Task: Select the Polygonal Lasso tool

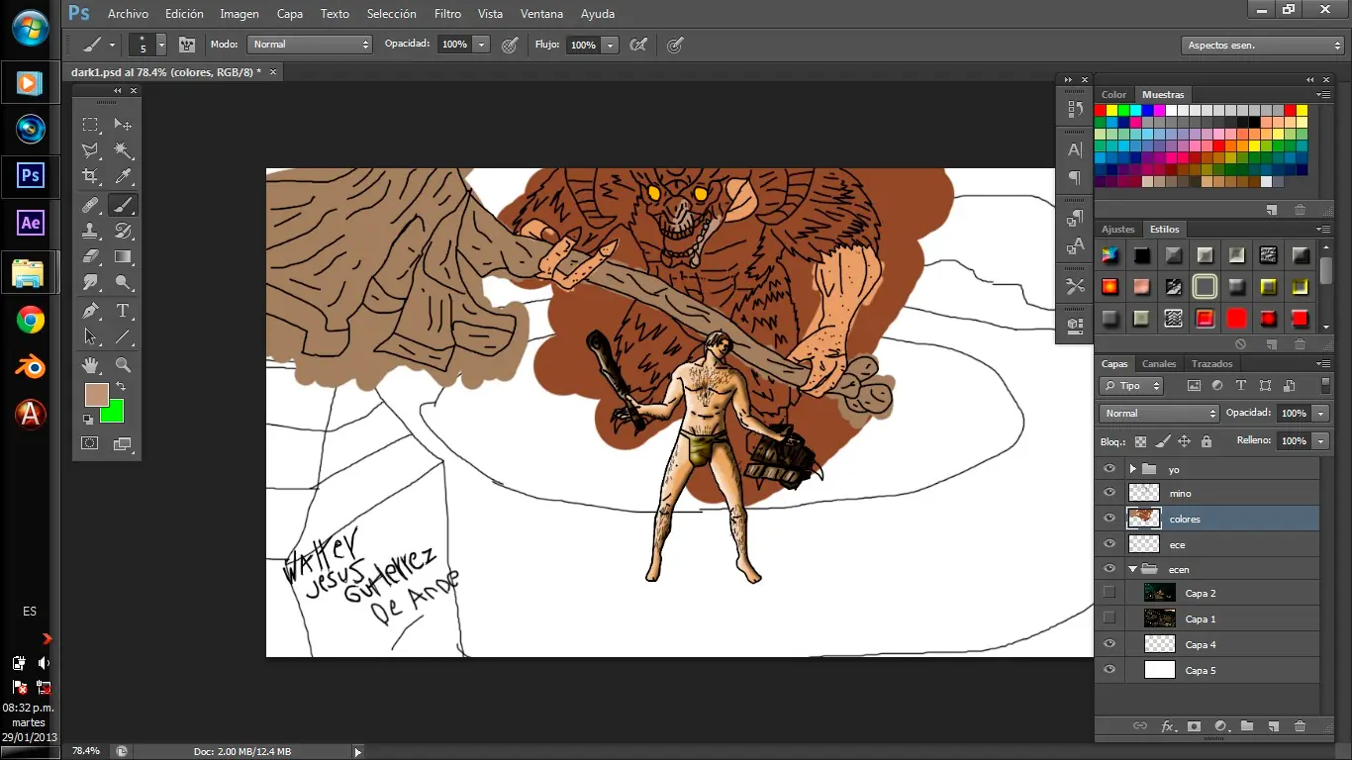Action: point(90,150)
